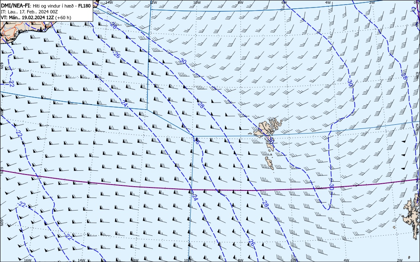Click the 'VT: Mán.. 19.02.2024 12Z' valid time
The image size is (420, 262).
coord(27,18)
